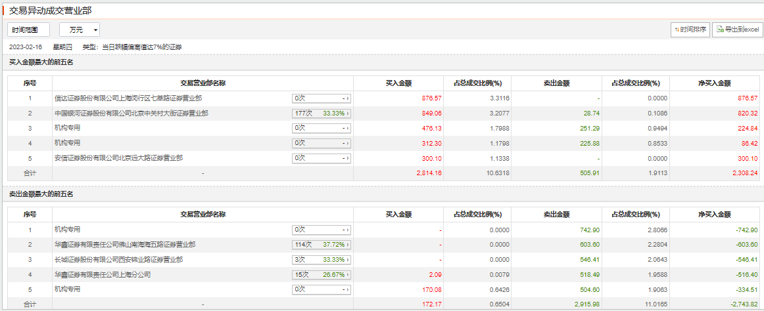Expand 3次 33.33% stats for 长城证券西安

[321, 260]
